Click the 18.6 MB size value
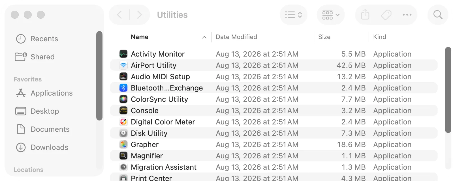The height and width of the screenshot is (181, 453). [351, 144]
